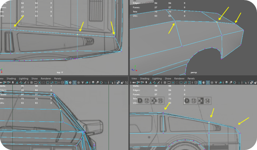Viewport: 257px width, 150px height.
Task: Select 2D Pan/Zoom tool in right lower panel
Action: (154, 82)
